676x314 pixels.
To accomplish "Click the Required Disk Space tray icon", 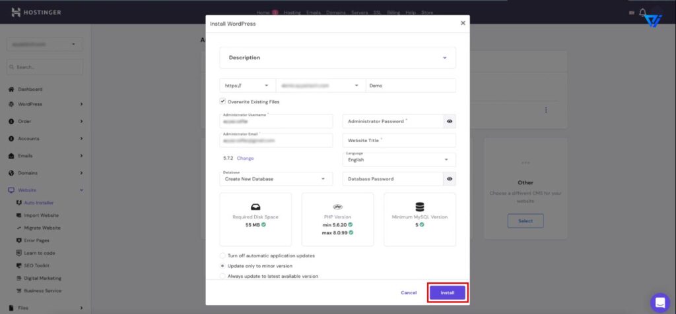I will [x=255, y=207].
